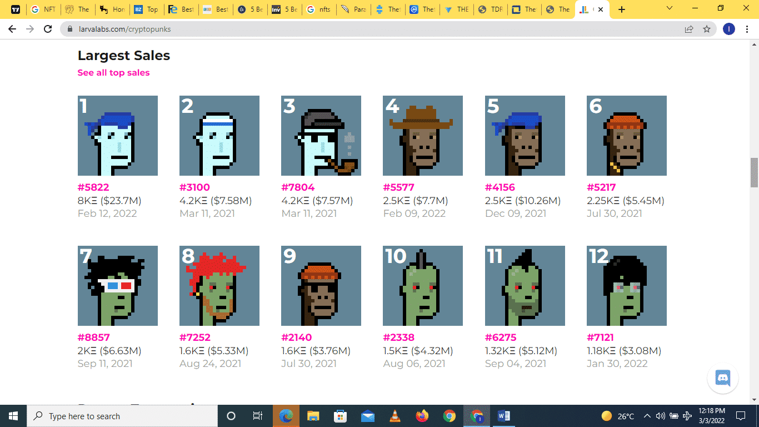Open punk #2338 link
Viewport: 759px width, 427px height.
point(398,337)
